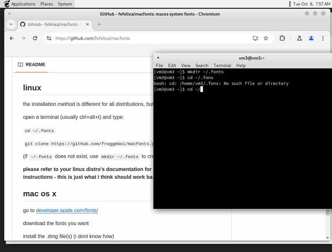Go forward in Chromium
This screenshot has width=332, height=252.
point(23,38)
